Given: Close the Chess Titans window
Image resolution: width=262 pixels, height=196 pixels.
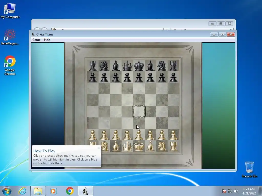Looking at the screenshot, I should (231, 34).
